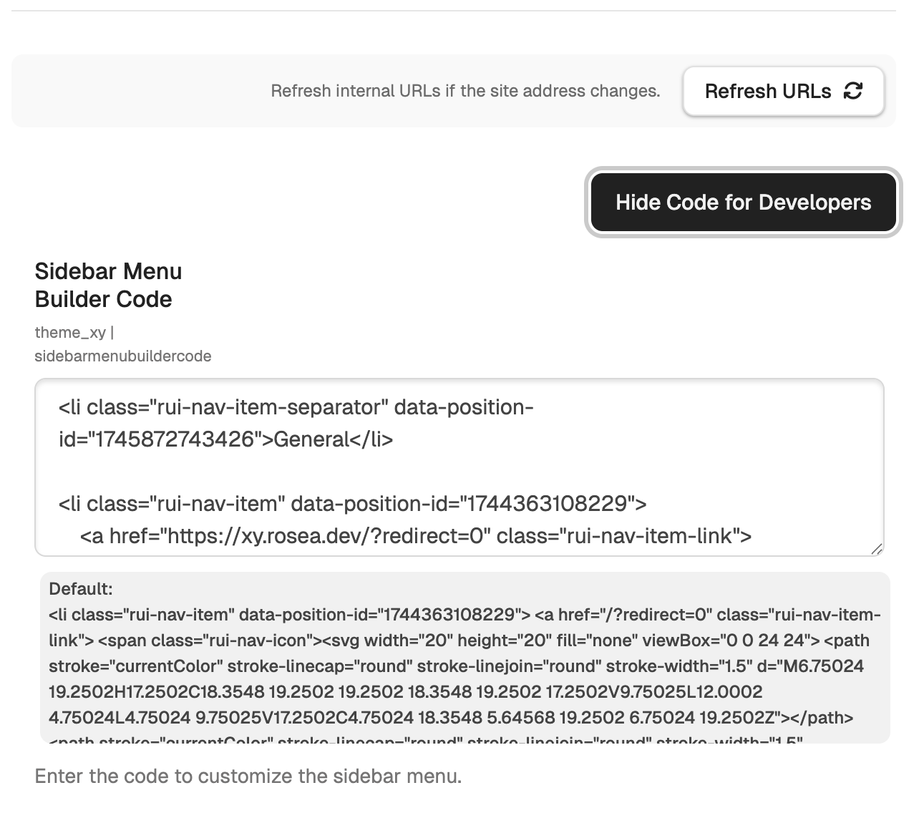
Task: Place cursor on data-position-id 1744363108229 textarea line
Action: [x=352, y=504]
